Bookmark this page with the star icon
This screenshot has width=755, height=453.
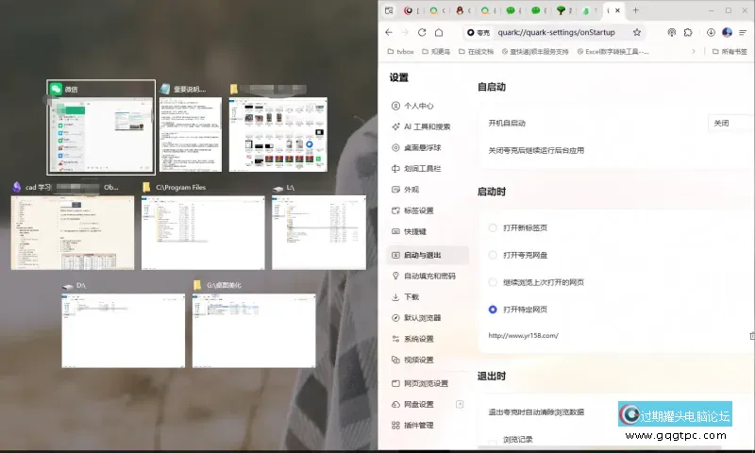pos(636,32)
